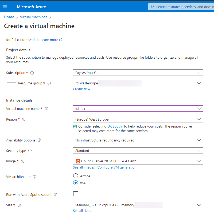Open the Subscription dropdown

click(138, 73)
